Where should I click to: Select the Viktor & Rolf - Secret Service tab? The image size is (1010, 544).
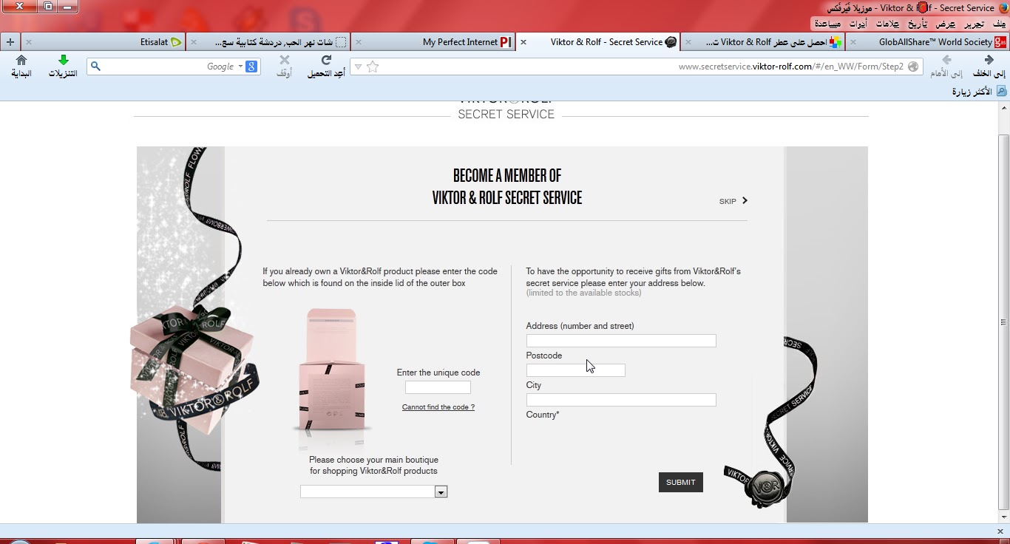pos(597,42)
